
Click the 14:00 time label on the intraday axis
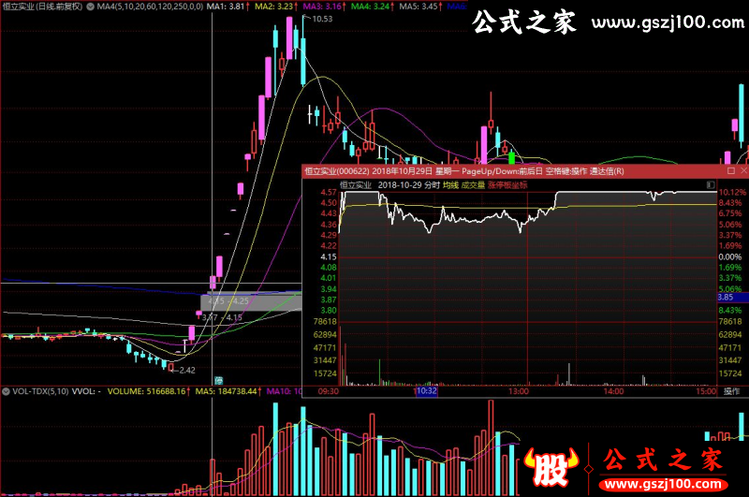point(613,391)
